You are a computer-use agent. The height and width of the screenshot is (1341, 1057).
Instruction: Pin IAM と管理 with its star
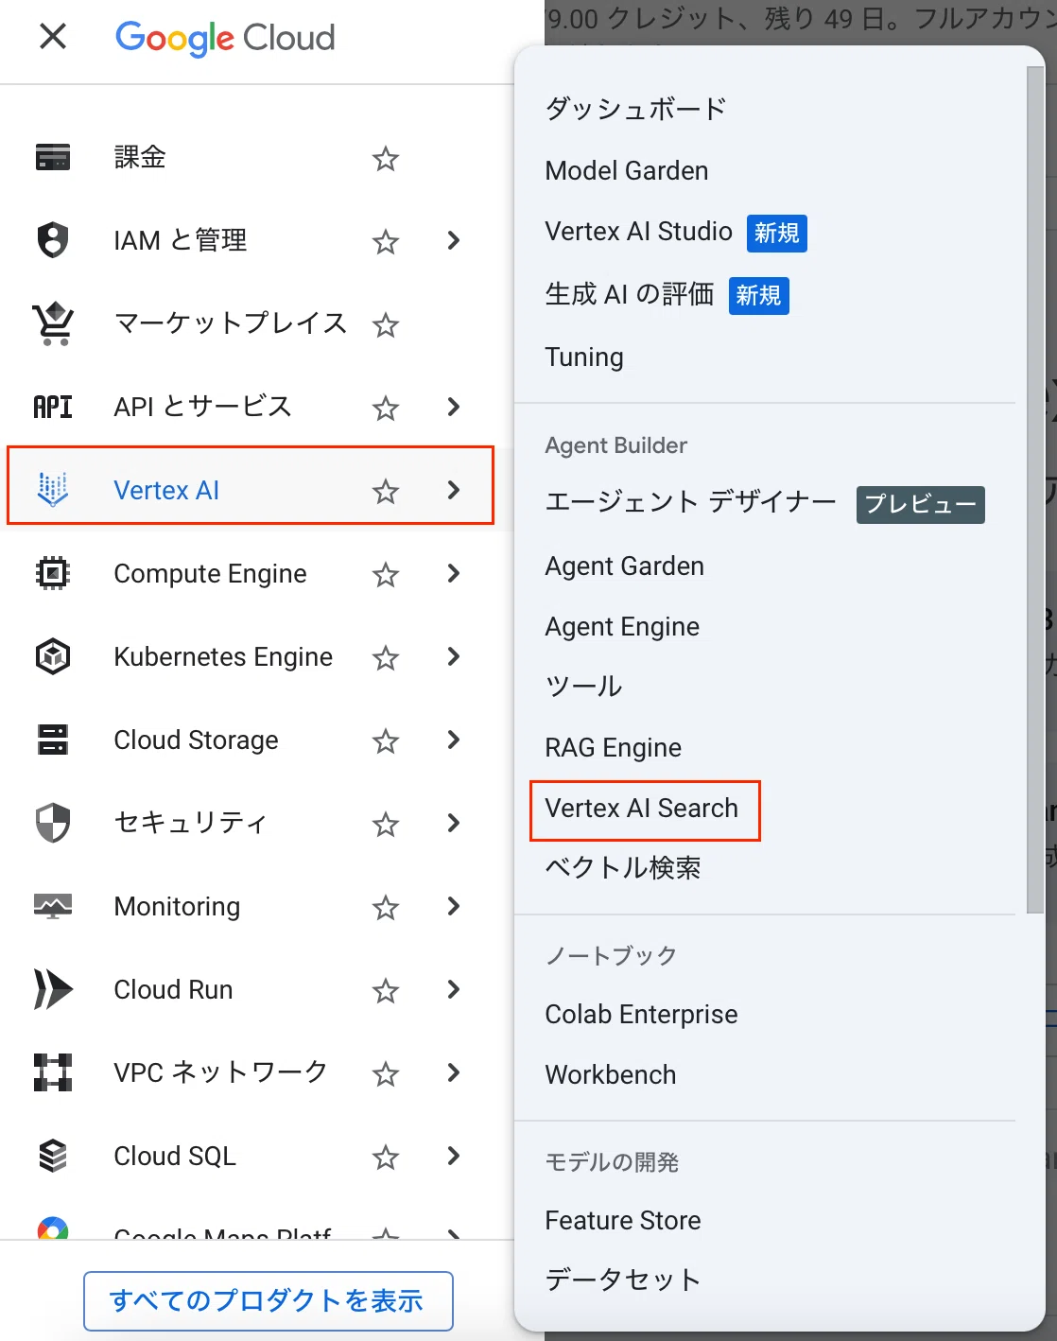[x=386, y=241]
